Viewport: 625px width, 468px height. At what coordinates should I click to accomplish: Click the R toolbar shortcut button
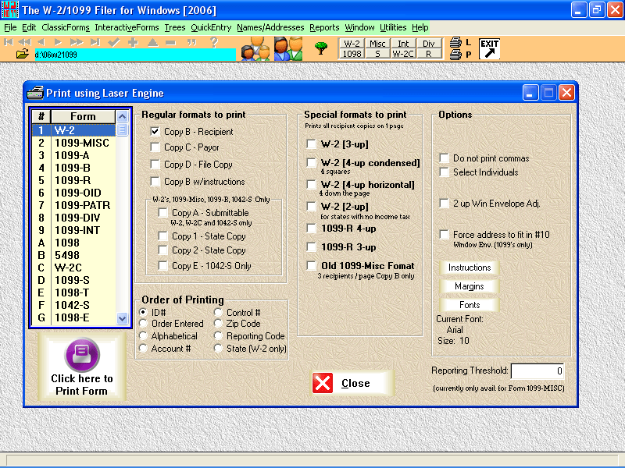428,54
